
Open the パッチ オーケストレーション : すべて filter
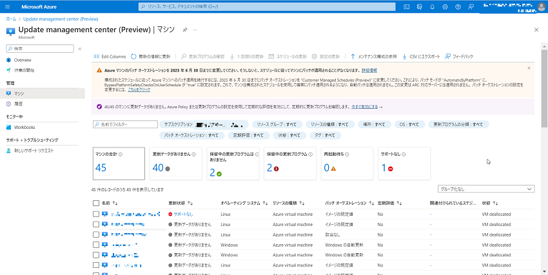[191, 135]
